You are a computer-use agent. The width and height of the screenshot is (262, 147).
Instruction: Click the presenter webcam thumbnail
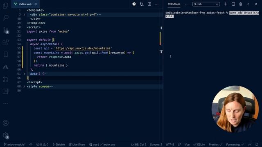pos(235,109)
